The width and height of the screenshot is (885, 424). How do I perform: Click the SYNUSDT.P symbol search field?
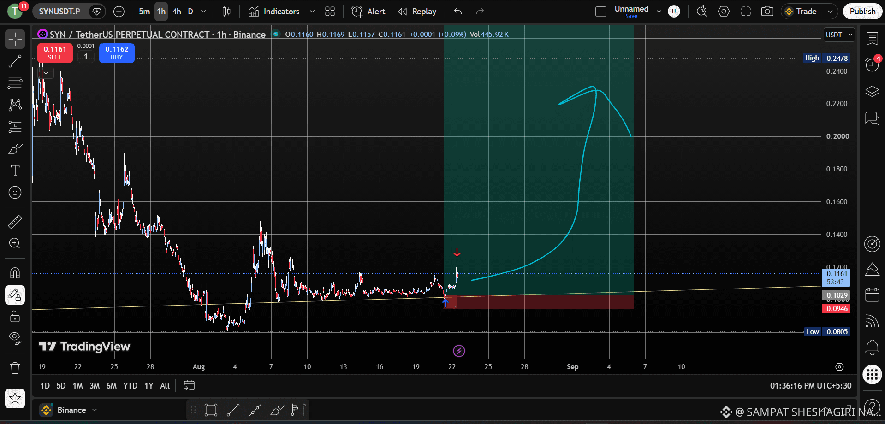tap(59, 12)
